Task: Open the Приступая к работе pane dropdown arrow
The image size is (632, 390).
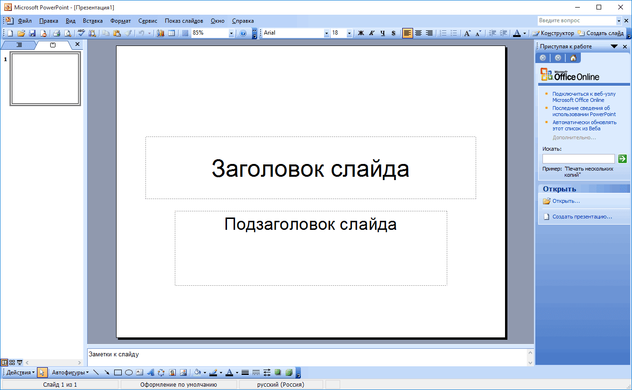Action: point(614,46)
